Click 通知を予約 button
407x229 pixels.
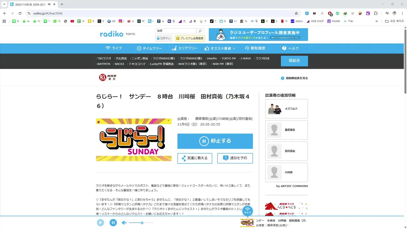(x=235, y=158)
